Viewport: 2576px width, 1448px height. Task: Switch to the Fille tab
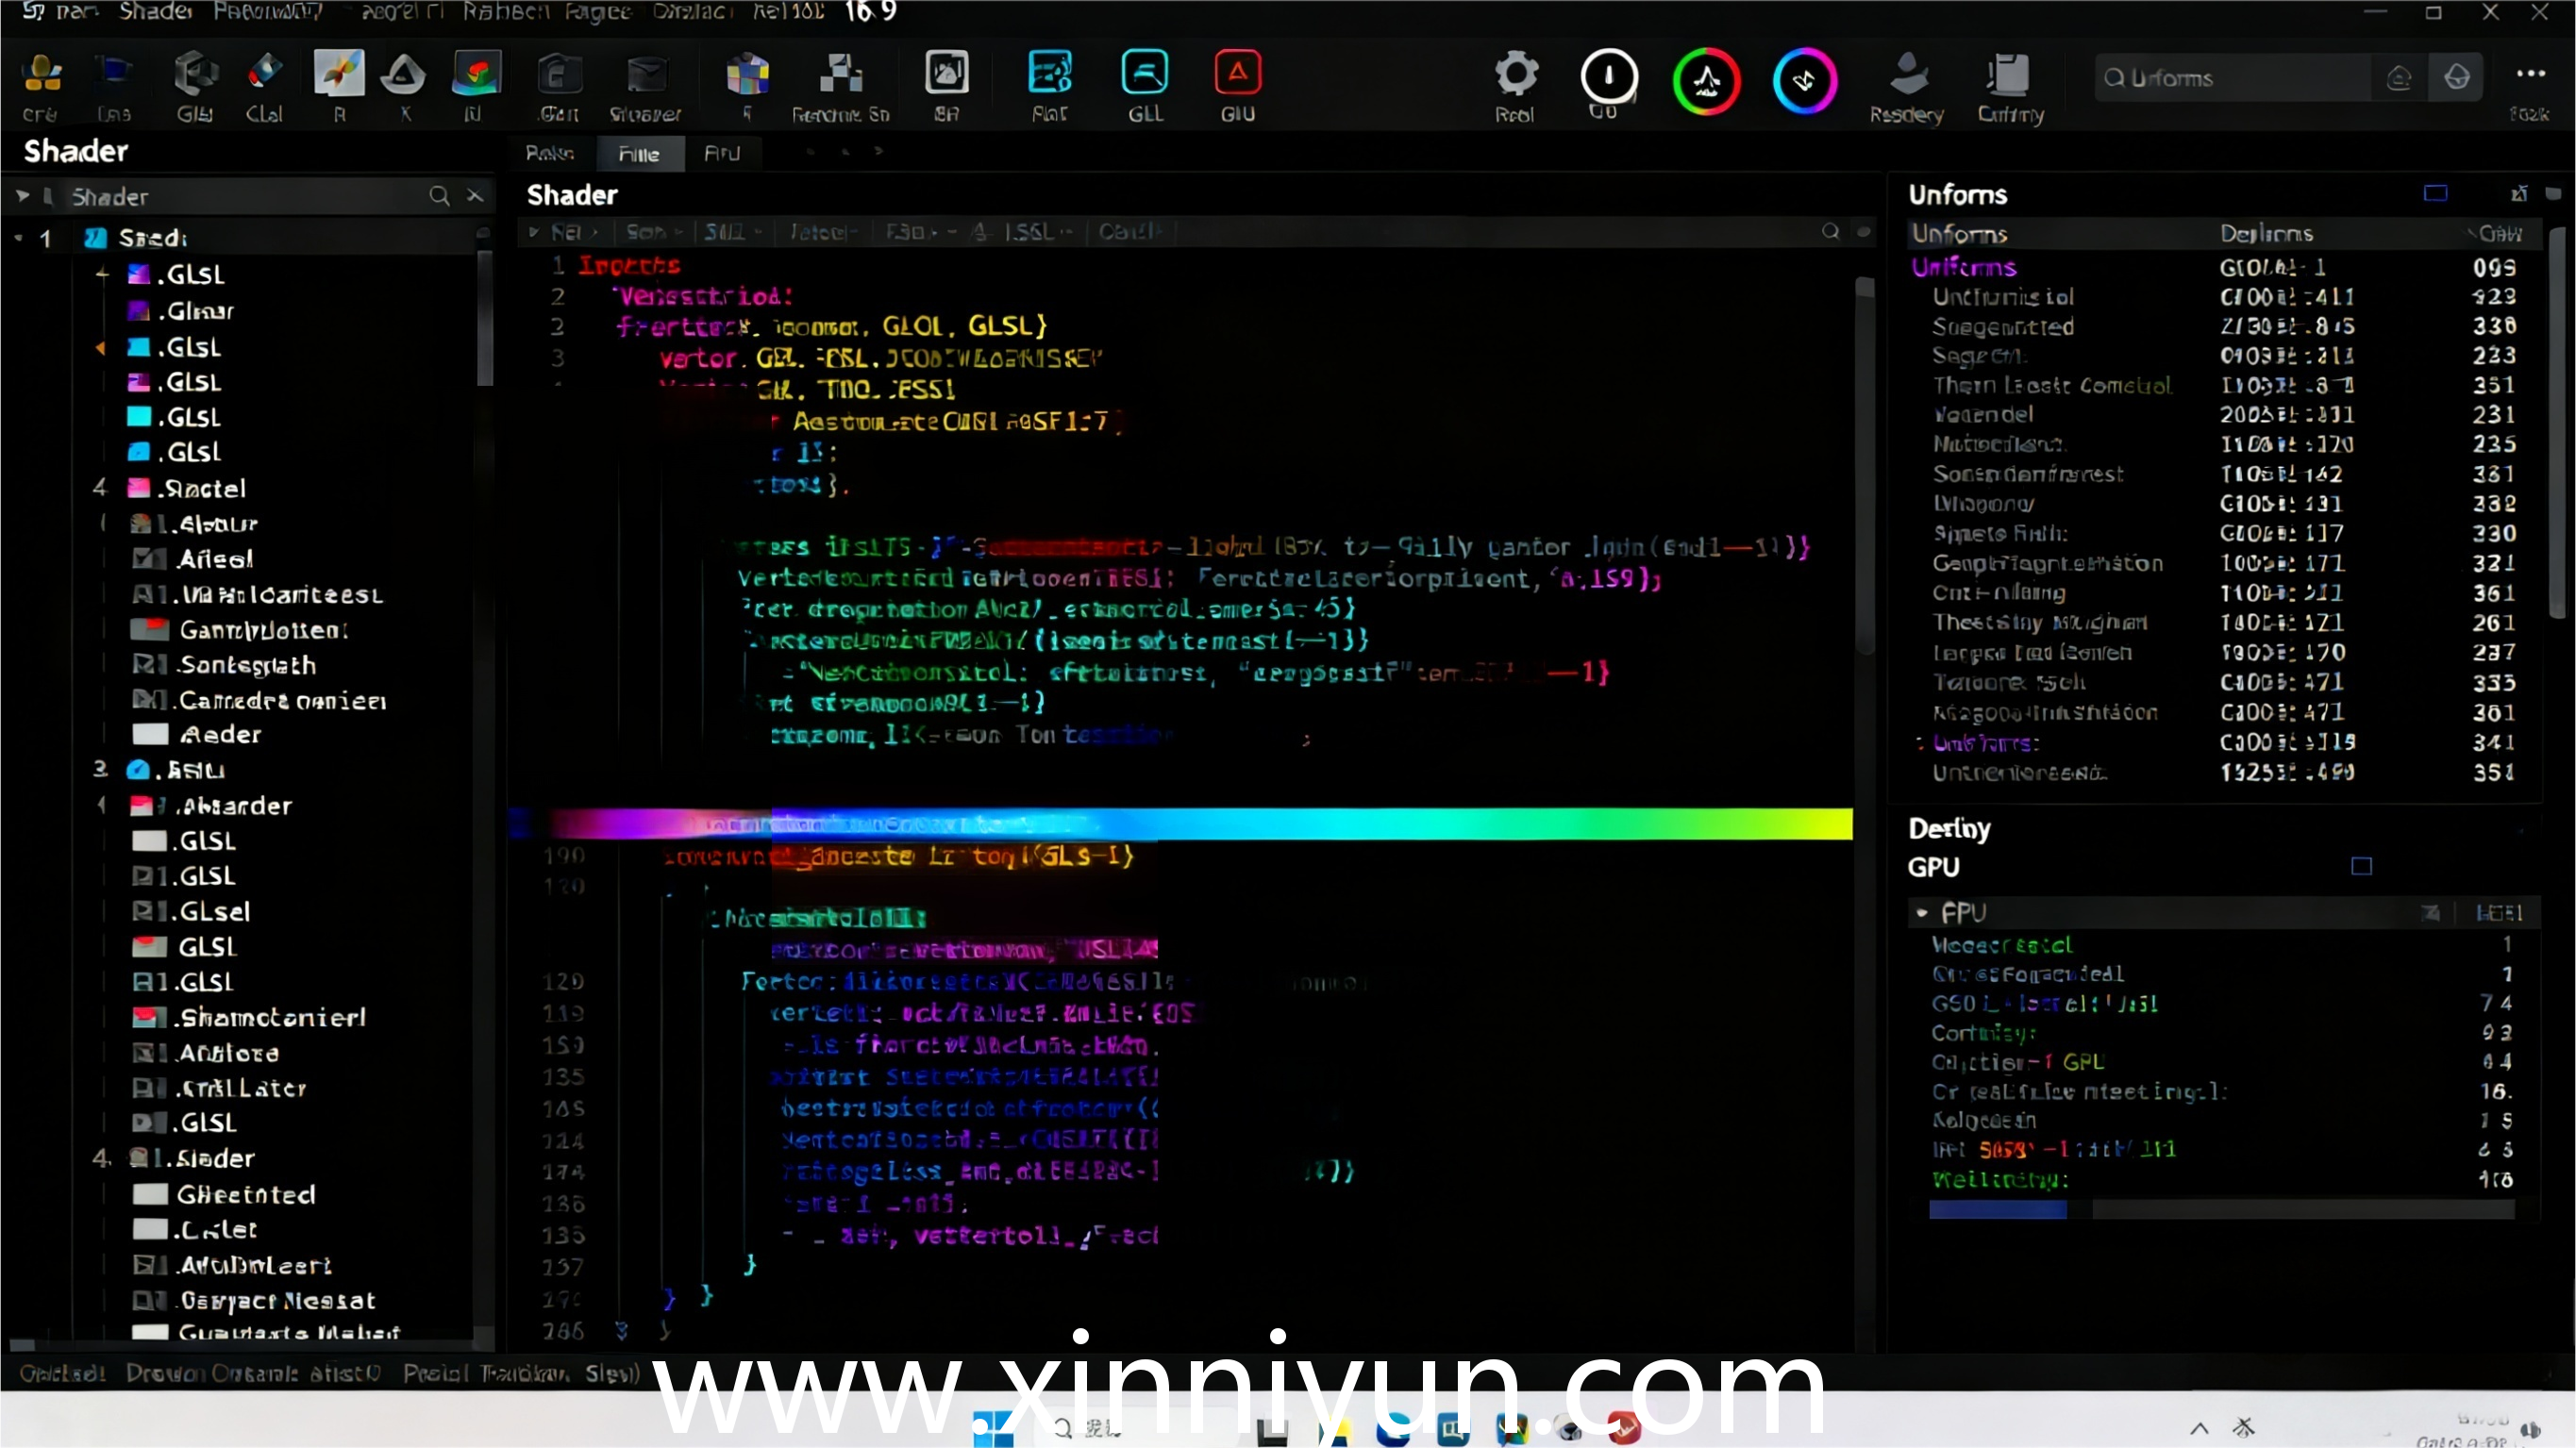(x=638, y=154)
